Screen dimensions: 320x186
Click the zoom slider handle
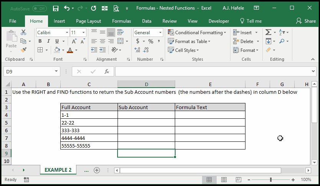[271, 180]
